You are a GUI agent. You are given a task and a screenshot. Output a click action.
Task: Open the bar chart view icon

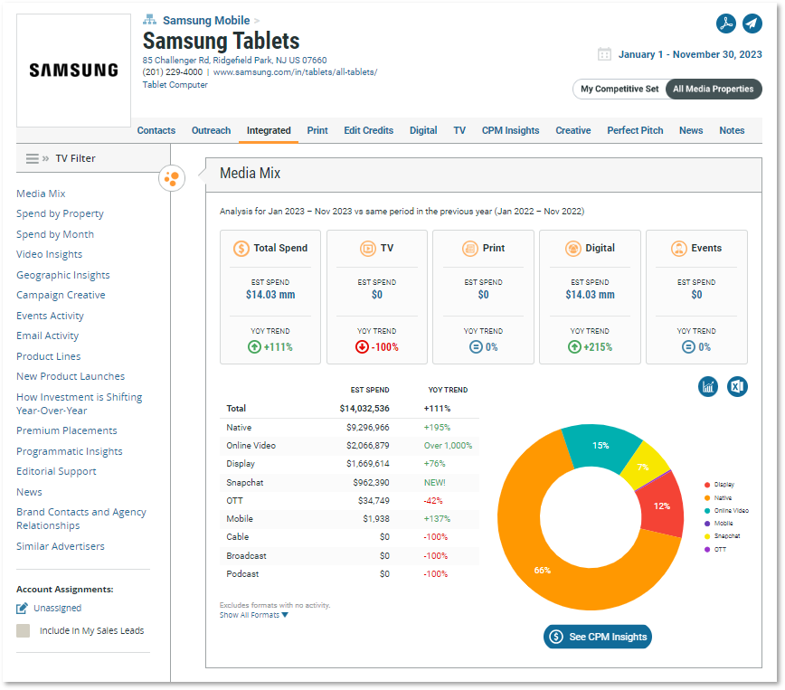pyautogui.click(x=708, y=386)
